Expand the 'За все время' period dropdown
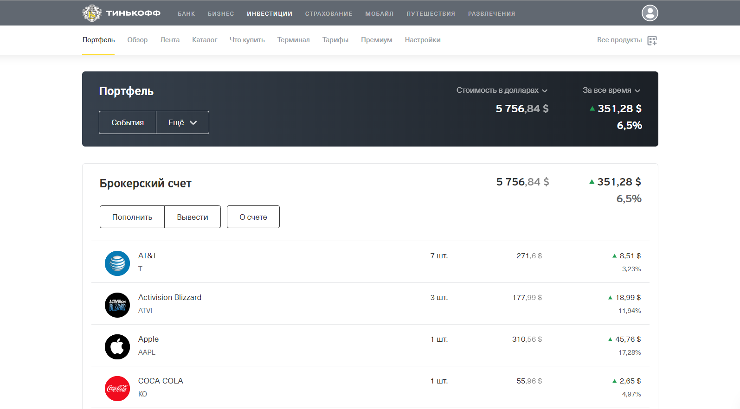 611,90
